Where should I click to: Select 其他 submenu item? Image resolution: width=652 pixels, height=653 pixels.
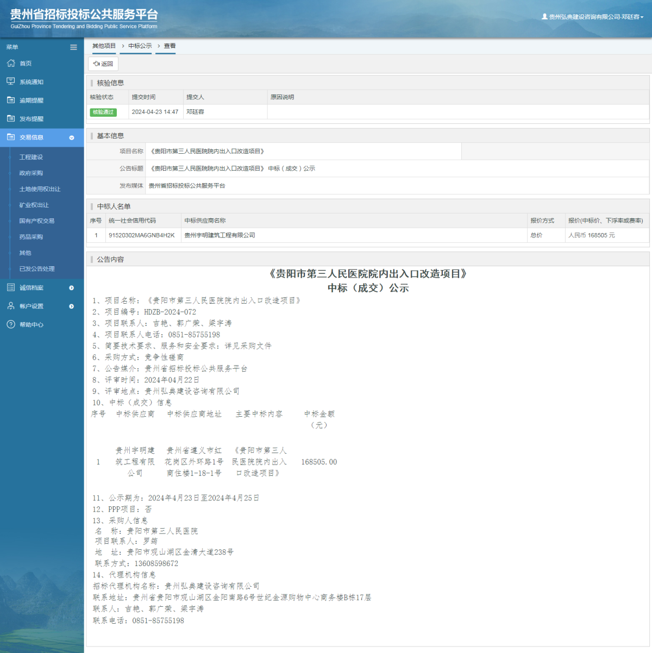tap(25, 253)
